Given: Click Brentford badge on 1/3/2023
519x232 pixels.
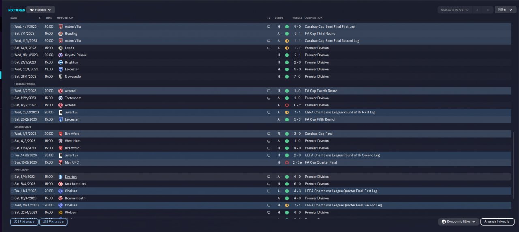Looking at the screenshot, I should tap(60, 134).
